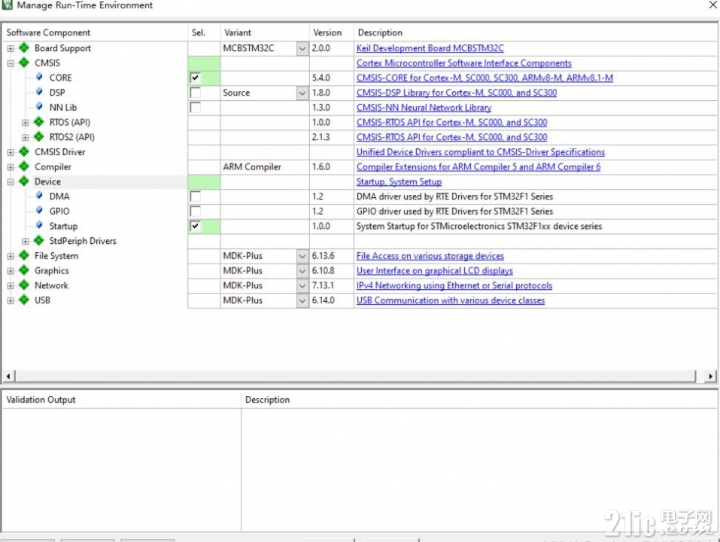Open the DSP Source variant dropdown
720x542 pixels.
(x=302, y=93)
